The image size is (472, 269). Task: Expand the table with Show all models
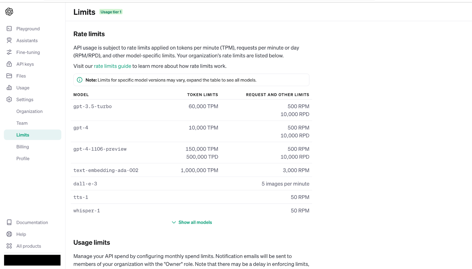pyautogui.click(x=195, y=222)
